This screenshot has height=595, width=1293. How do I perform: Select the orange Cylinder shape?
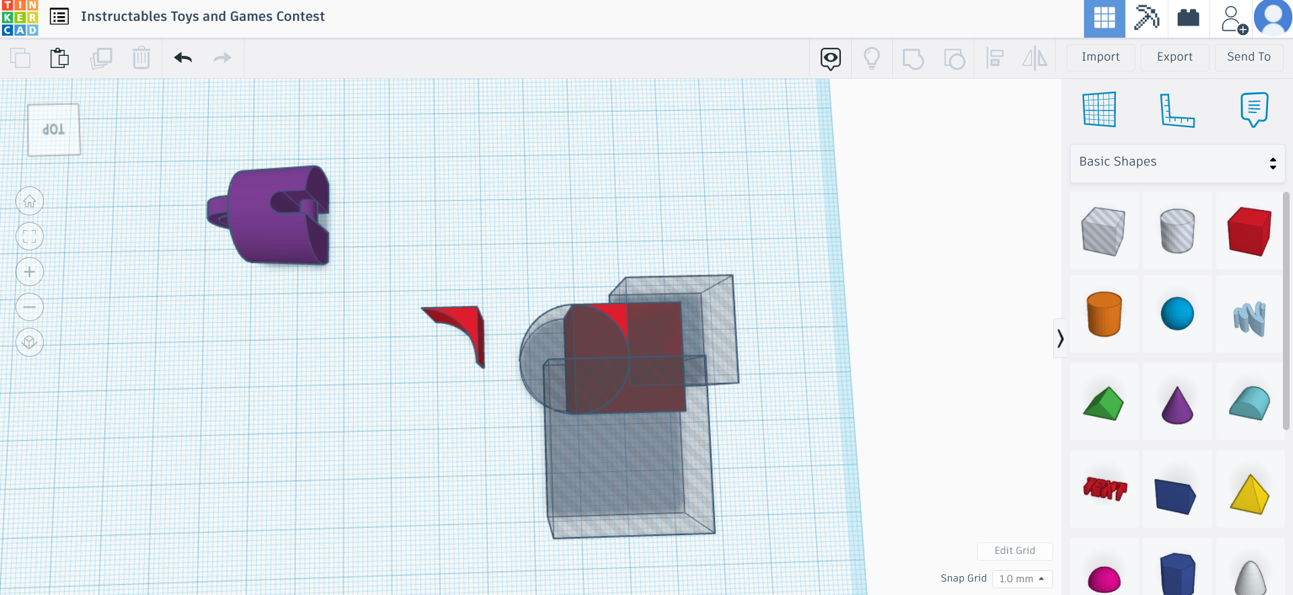coord(1104,314)
